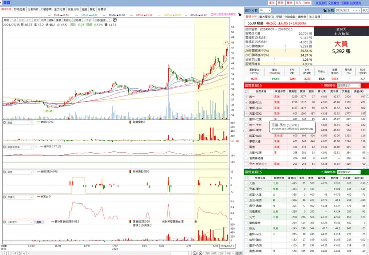Click the 60MA legend color line
This screenshot has height=255, width=369.
[131, 15]
